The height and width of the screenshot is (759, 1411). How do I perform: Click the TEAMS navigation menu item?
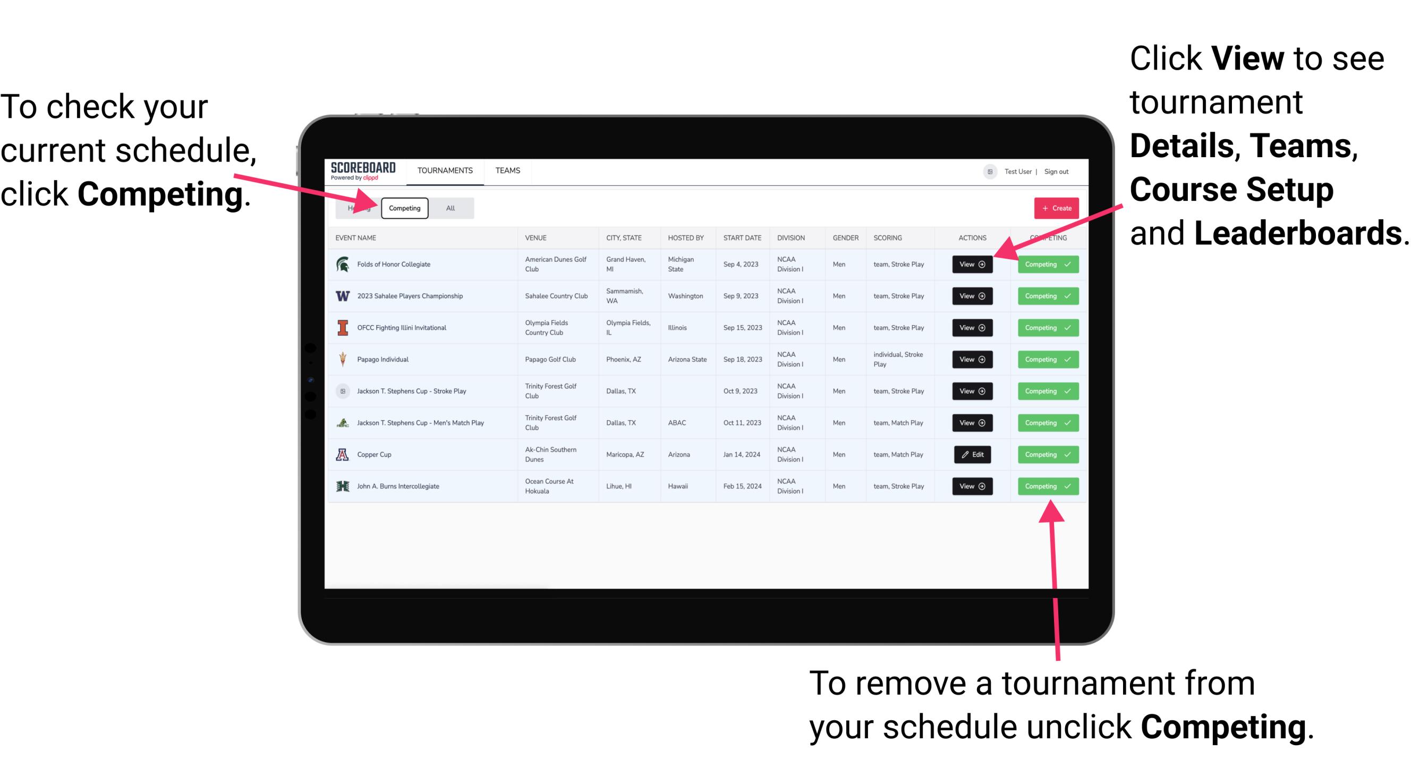508,171
